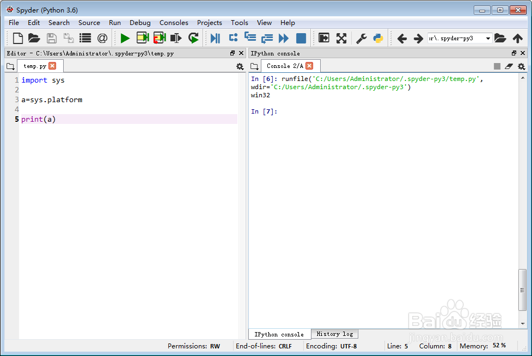
Task: Open the Source menu
Action: click(x=89, y=23)
